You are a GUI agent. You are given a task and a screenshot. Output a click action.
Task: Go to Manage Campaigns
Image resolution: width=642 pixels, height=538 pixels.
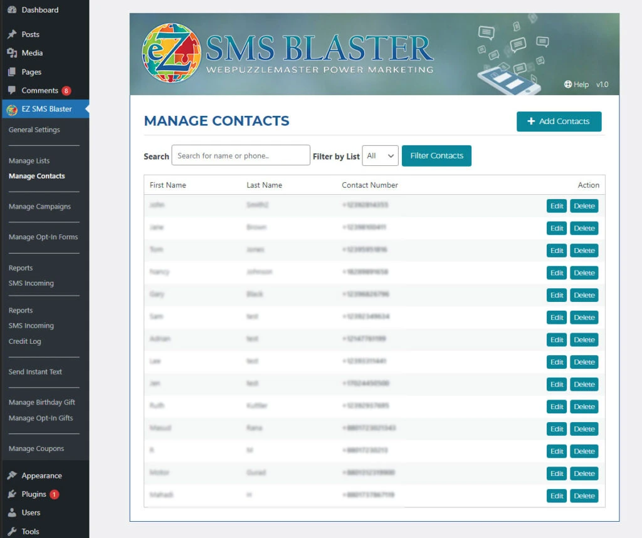point(39,207)
